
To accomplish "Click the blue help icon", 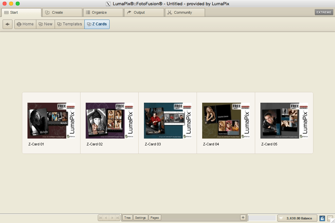I will (x=322, y=218).
